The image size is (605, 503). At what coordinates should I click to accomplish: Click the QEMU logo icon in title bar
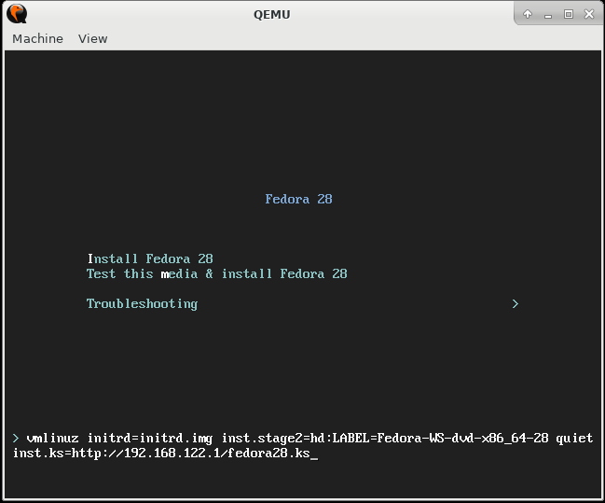click(17, 14)
